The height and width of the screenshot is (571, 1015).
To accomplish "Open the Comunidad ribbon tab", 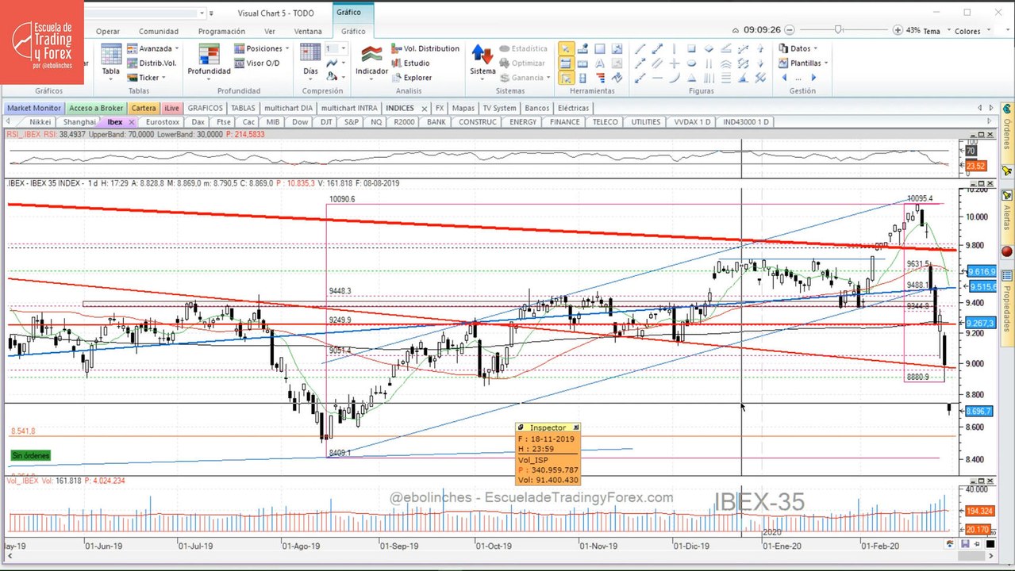I will (159, 32).
